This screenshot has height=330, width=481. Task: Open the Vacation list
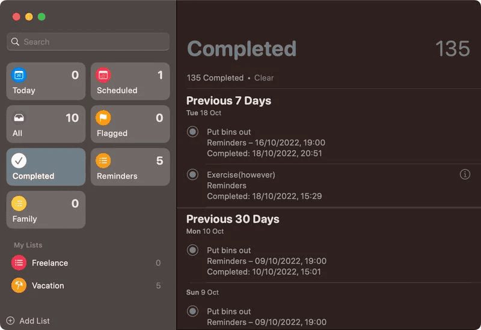tap(48, 286)
